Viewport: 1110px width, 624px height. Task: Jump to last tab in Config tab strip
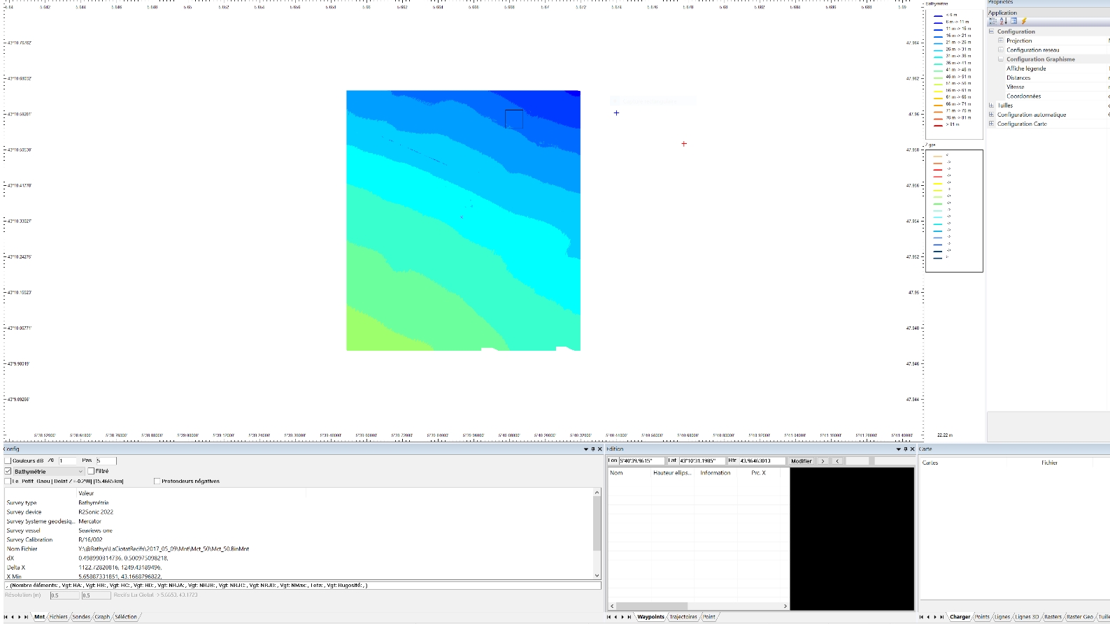[x=27, y=617]
